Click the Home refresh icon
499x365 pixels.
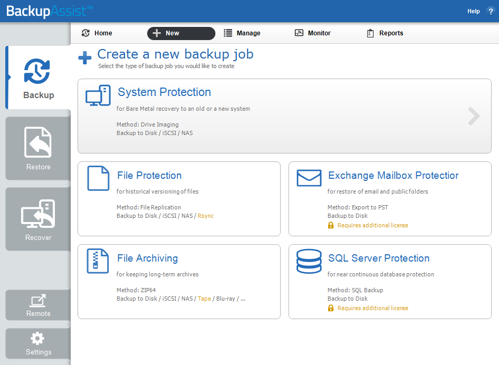[x=85, y=33]
